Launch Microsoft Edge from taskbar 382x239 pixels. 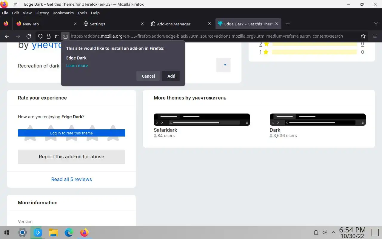point(69,232)
